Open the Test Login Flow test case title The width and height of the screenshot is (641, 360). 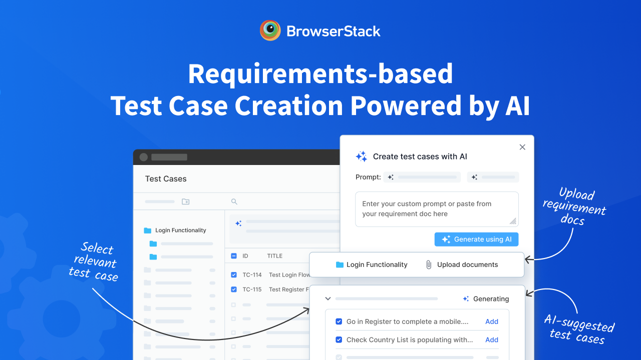click(x=289, y=274)
